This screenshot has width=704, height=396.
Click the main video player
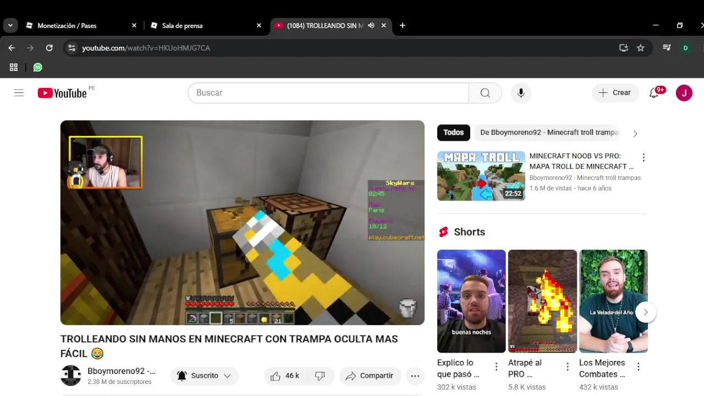point(243,223)
